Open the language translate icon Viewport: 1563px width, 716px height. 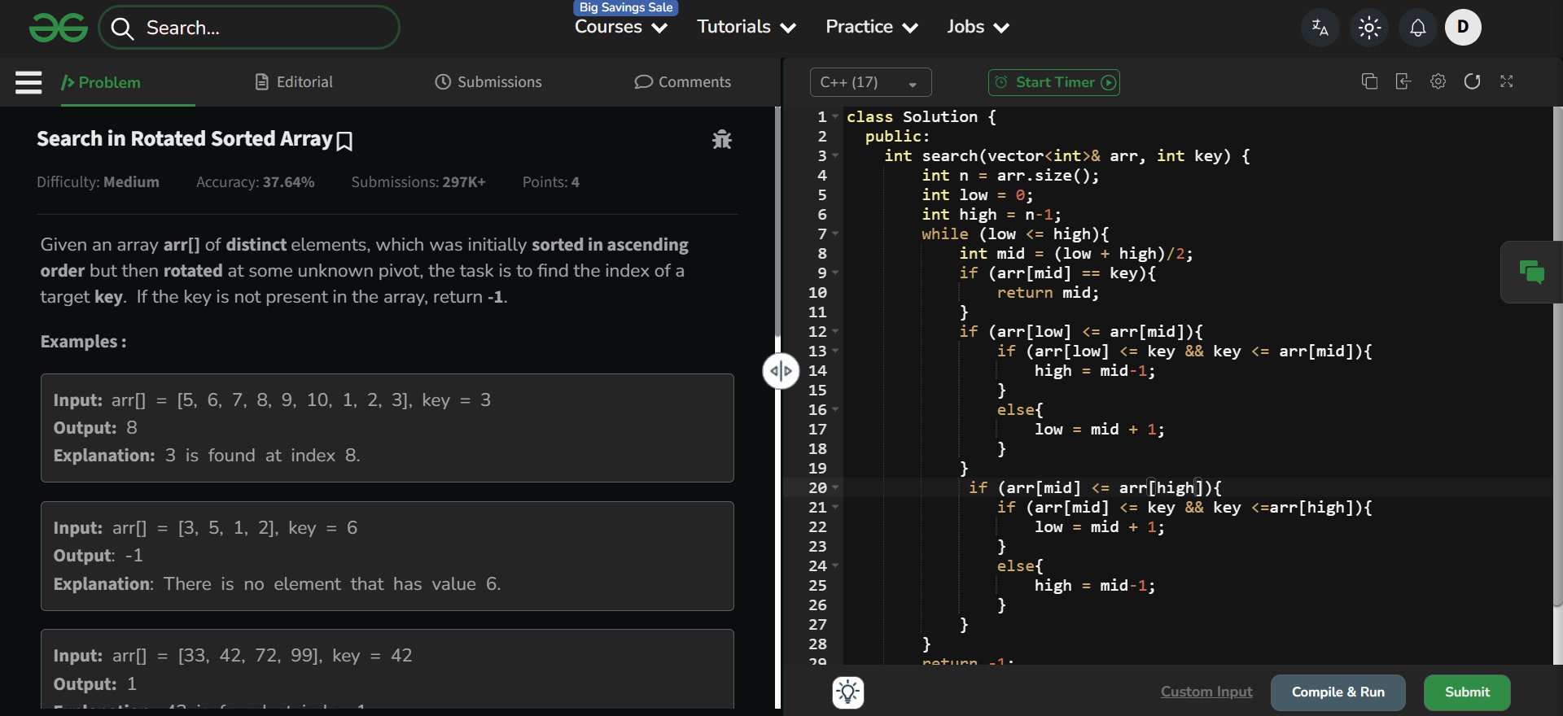[1320, 28]
